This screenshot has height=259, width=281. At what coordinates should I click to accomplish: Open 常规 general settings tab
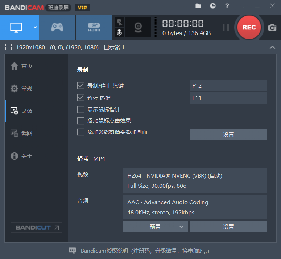point(21,89)
